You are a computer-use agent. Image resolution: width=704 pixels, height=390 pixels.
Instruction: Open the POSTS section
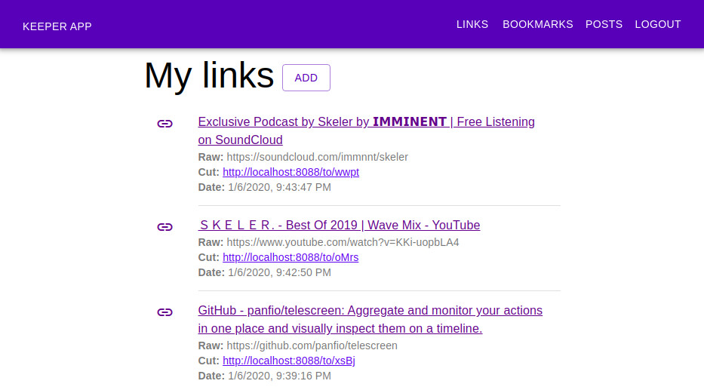[604, 24]
